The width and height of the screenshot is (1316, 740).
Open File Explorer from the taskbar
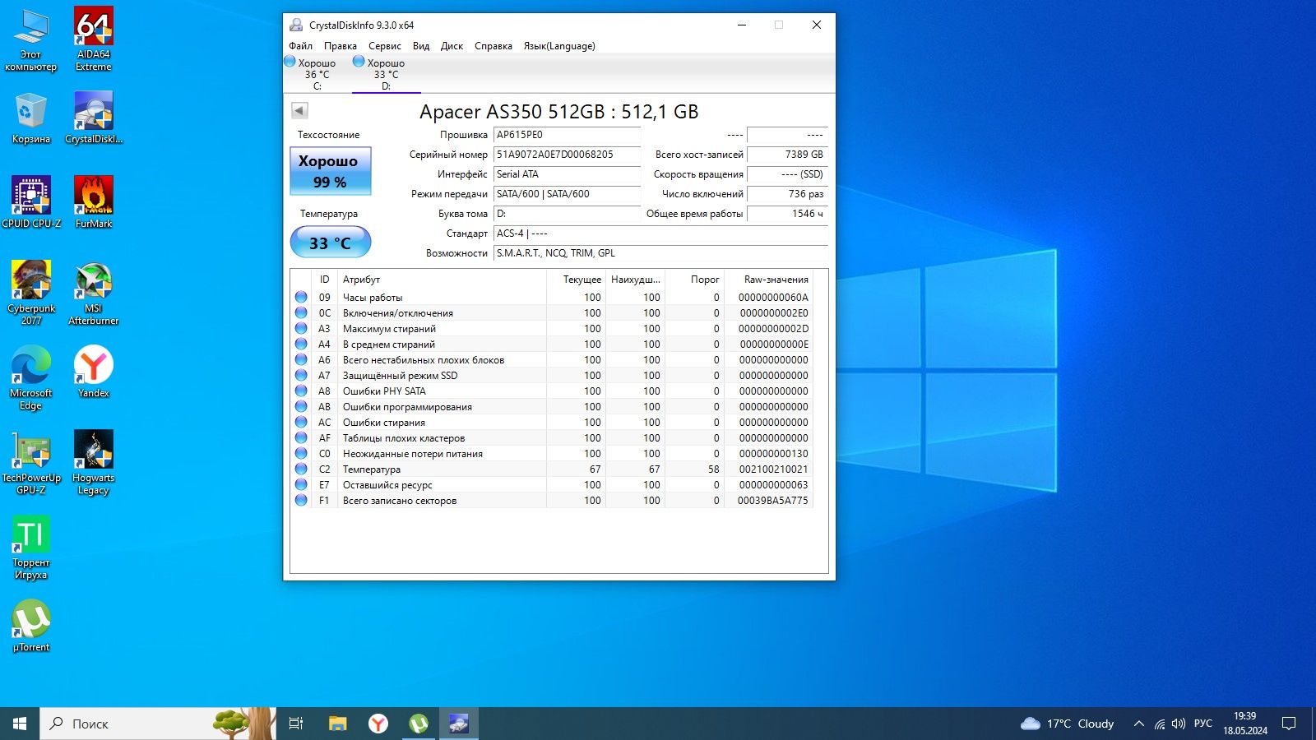coord(338,724)
